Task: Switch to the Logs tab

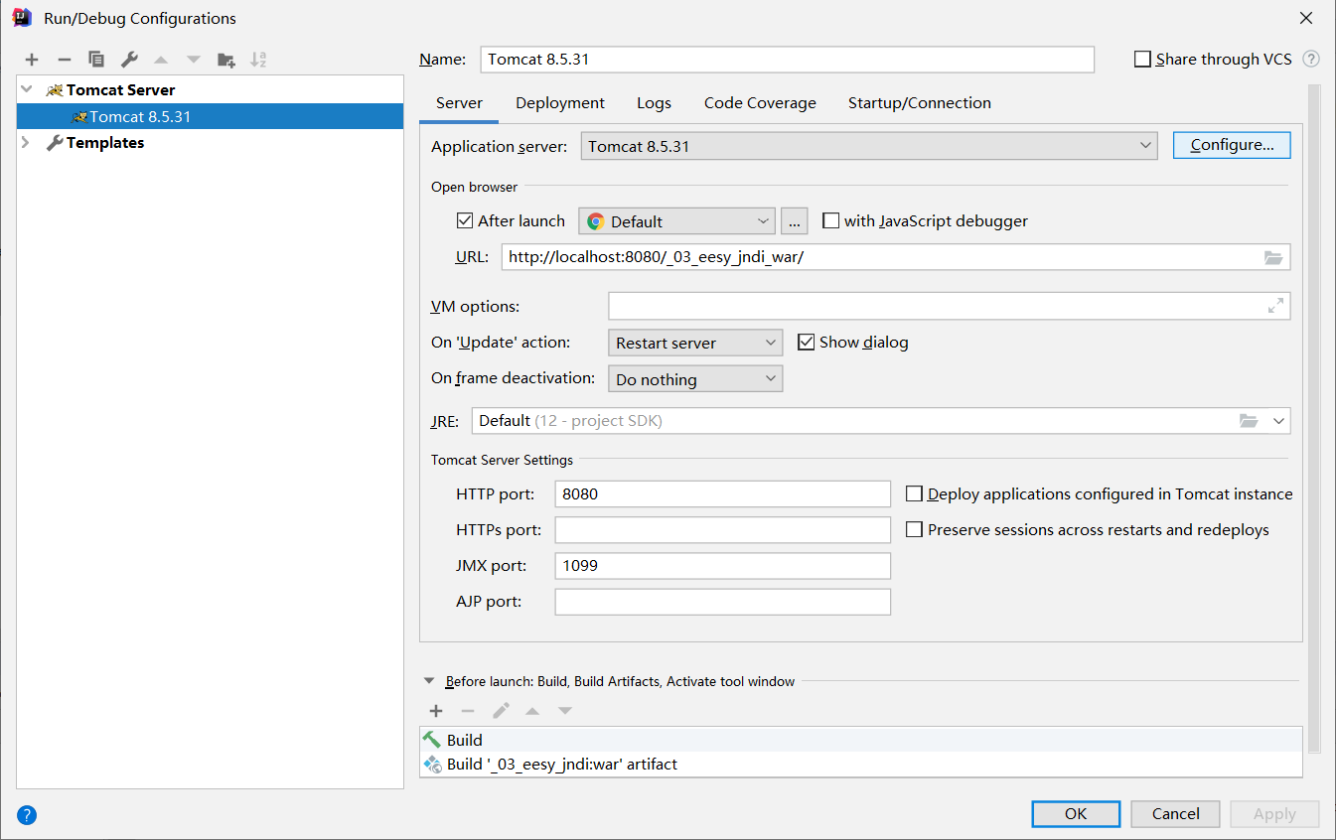Action: point(654,103)
